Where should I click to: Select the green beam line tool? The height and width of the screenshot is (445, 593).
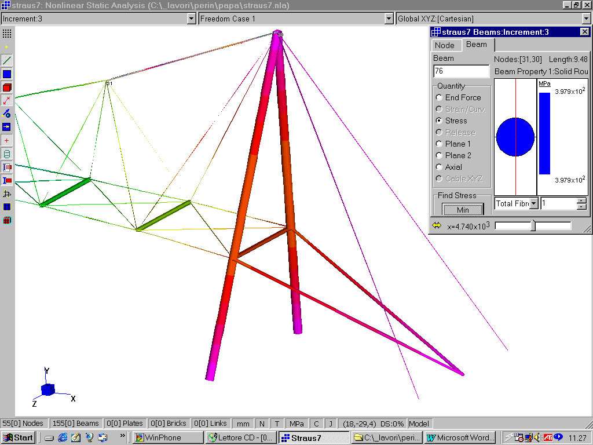(7, 60)
